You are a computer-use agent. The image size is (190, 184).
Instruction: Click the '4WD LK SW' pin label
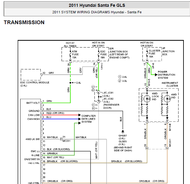[x=33, y=139]
